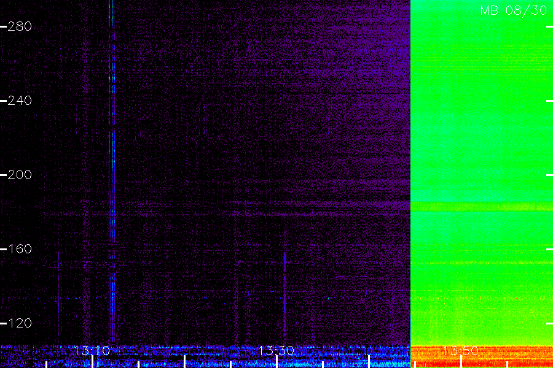
Task: Click the 200 frequency axis label
Action: (x=20, y=175)
